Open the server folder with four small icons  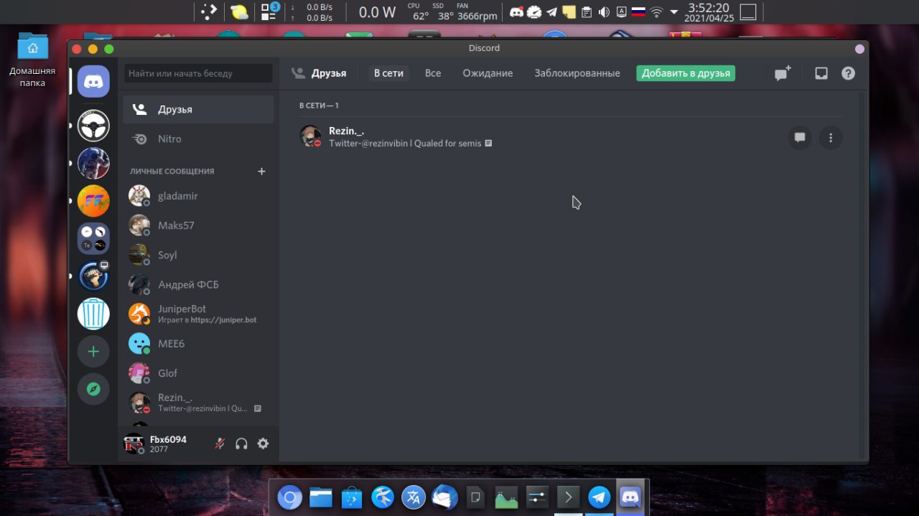coord(93,238)
